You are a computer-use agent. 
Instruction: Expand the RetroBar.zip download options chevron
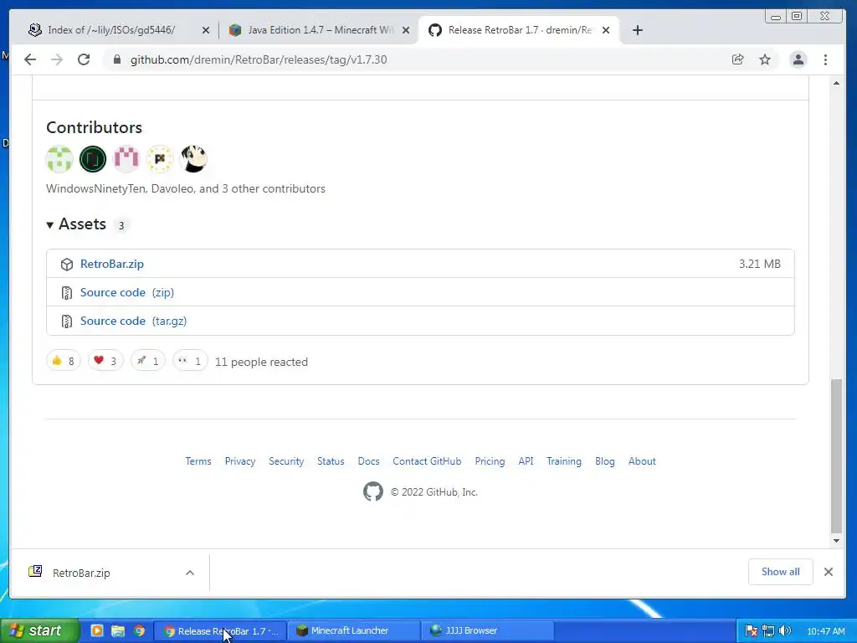190,573
